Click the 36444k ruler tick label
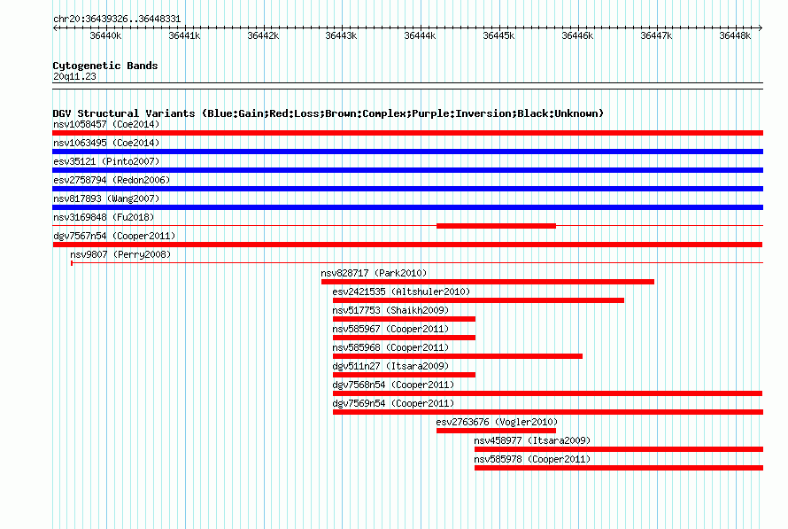788x529 pixels. click(421, 35)
